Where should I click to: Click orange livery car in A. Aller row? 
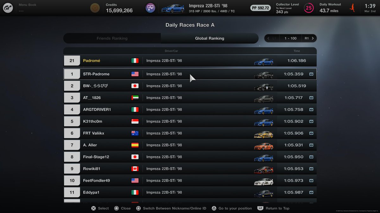263,146
